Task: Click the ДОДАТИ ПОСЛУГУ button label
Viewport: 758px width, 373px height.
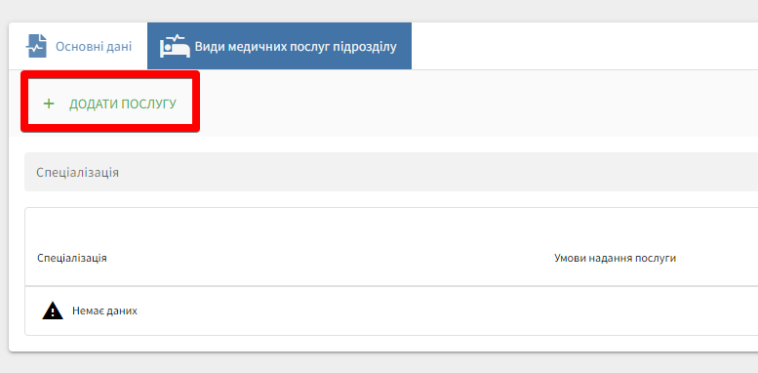Action: tap(123, 104)
